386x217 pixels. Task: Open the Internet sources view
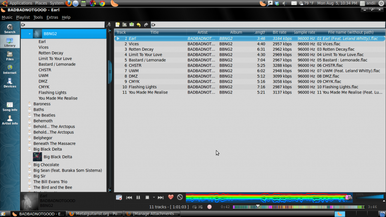click(10, 69)
